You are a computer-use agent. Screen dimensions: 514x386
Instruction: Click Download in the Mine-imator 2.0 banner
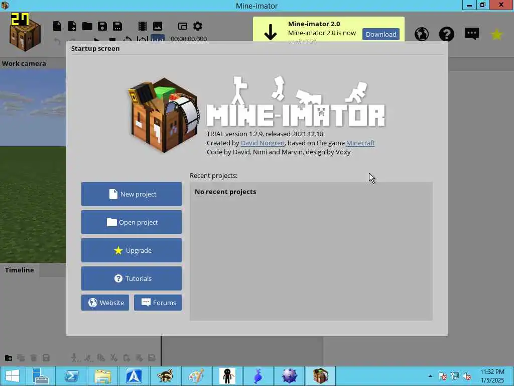tap(381, 34)
